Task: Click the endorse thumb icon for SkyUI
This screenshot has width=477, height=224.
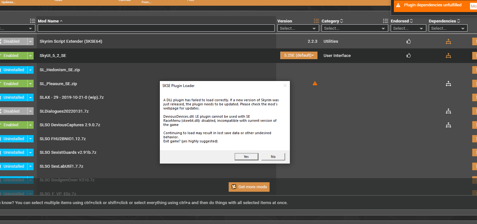Action: (408, 56)
